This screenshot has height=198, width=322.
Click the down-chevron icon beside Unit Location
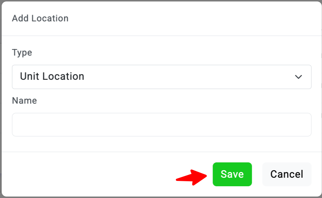click(298, 77)
